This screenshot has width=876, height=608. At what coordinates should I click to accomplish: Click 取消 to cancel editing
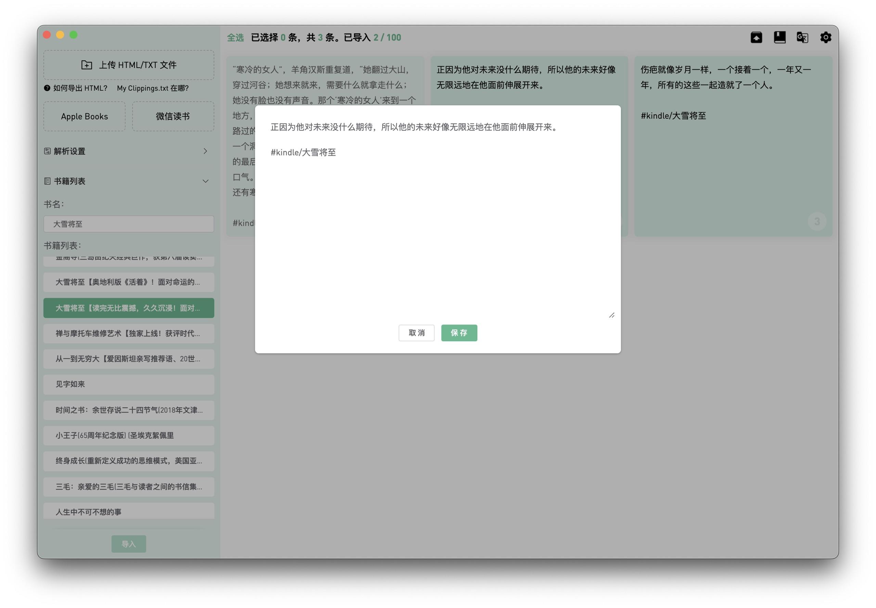(x=416, y=333)
